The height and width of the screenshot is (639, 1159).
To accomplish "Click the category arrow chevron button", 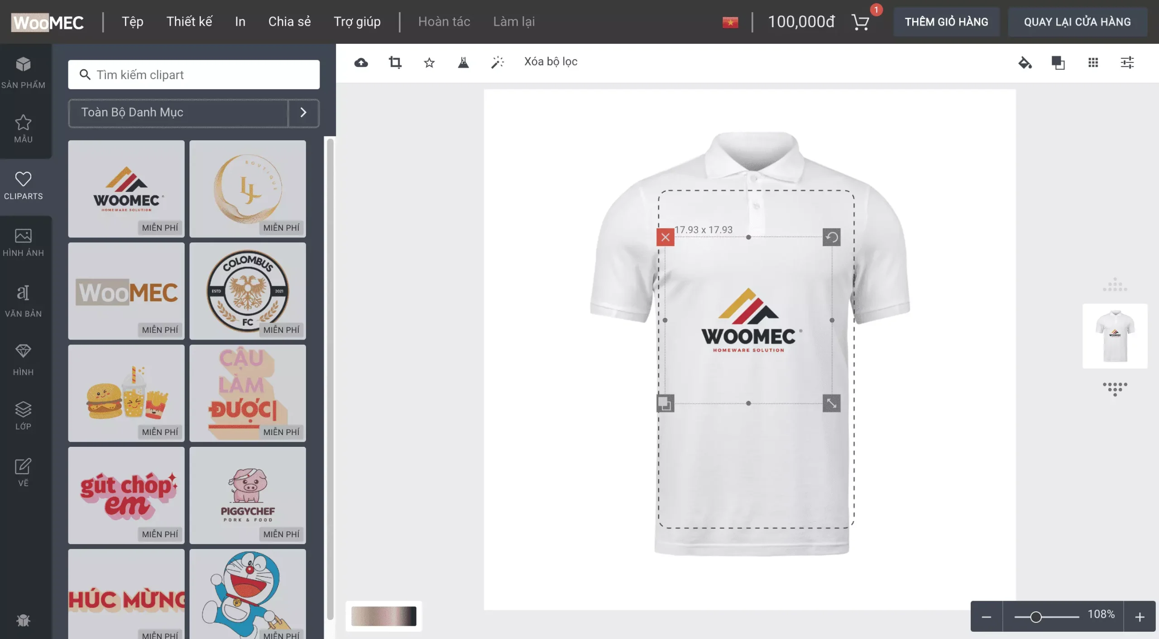I will coord(303,113).
